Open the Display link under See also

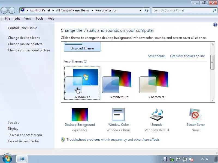point(13,129)
